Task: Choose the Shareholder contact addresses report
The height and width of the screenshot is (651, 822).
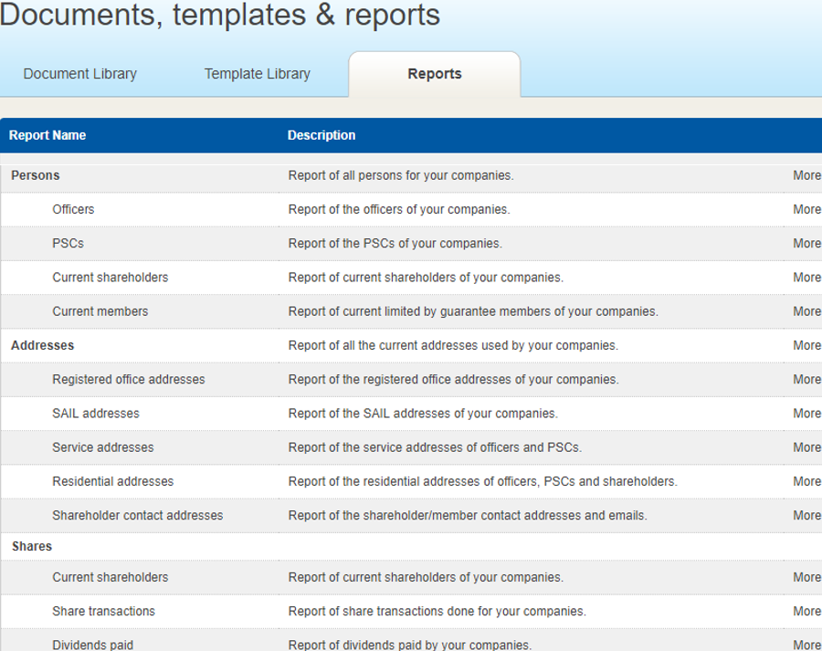Action: 137,515
